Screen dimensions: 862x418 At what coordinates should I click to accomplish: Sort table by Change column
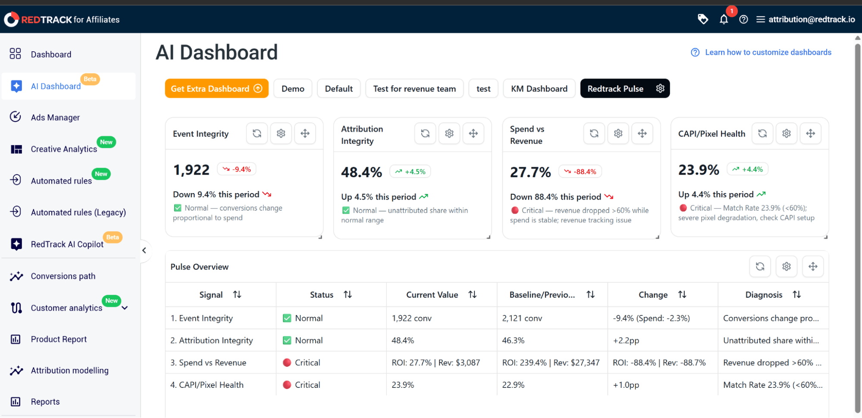pos(682,295)
